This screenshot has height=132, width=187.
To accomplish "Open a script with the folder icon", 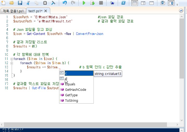I will click(12, 3).
